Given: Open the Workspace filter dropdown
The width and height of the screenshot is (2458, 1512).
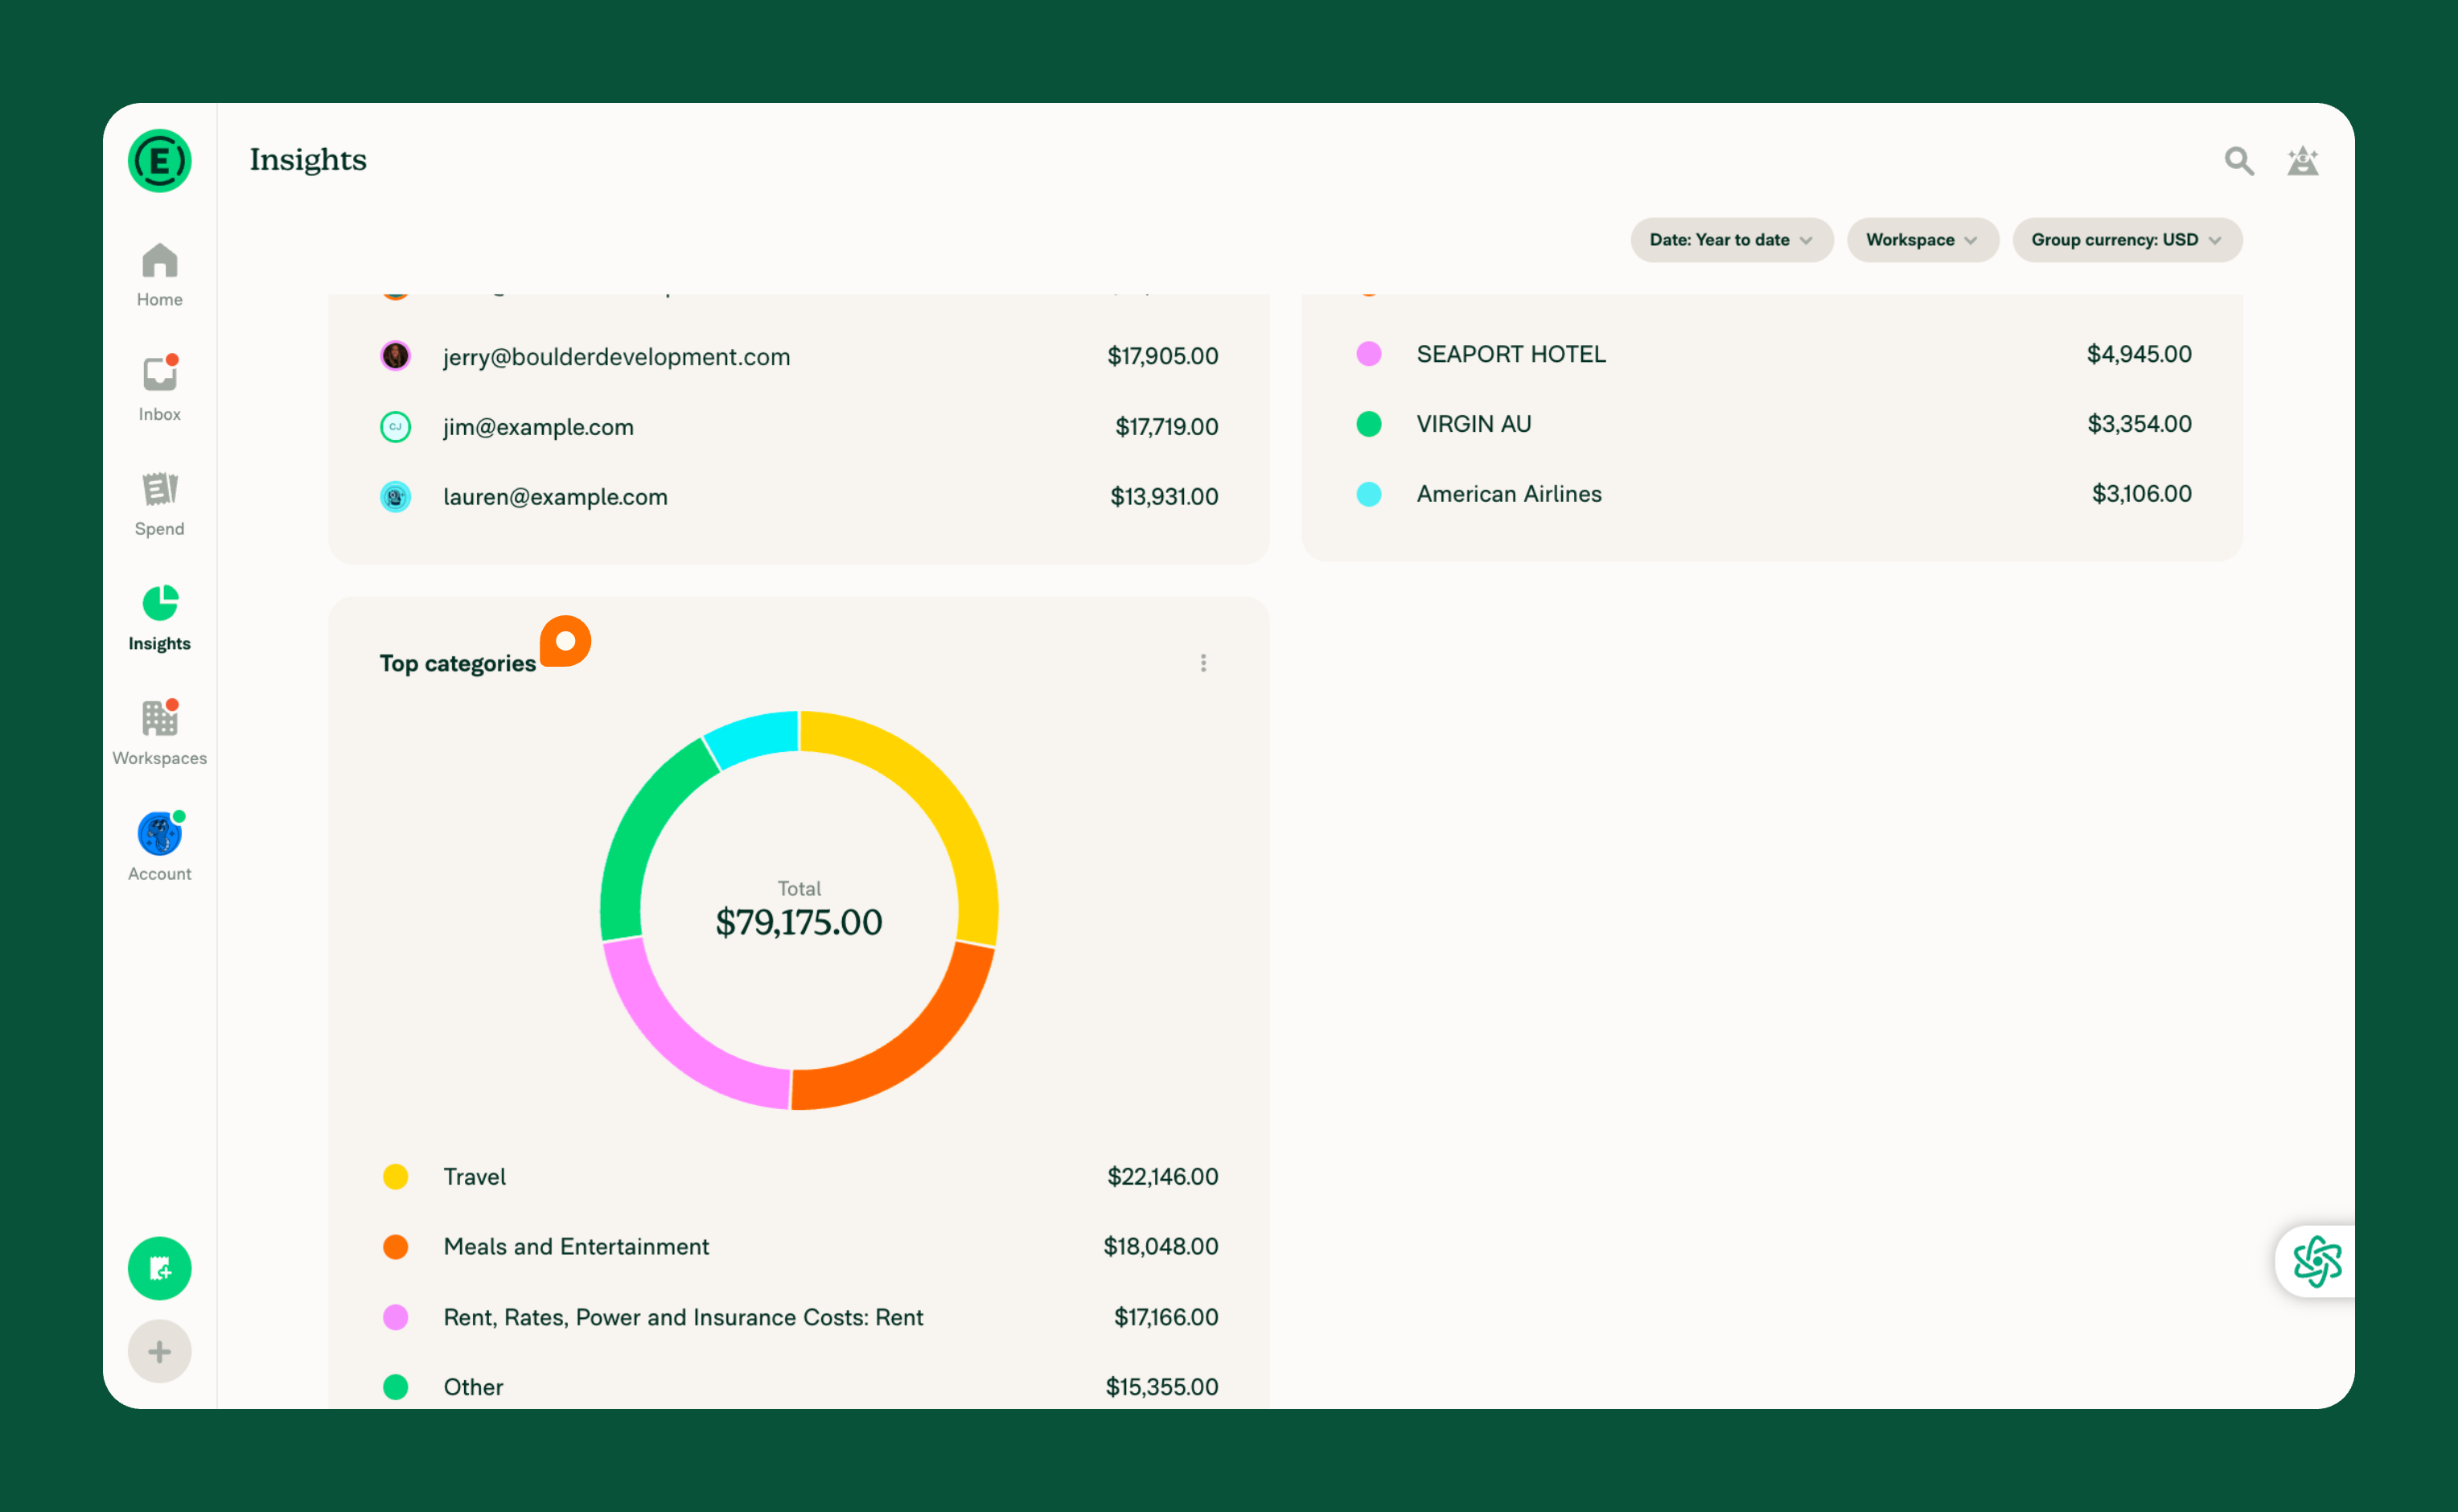Looking at the screenshot, I should pos(1922,240).
